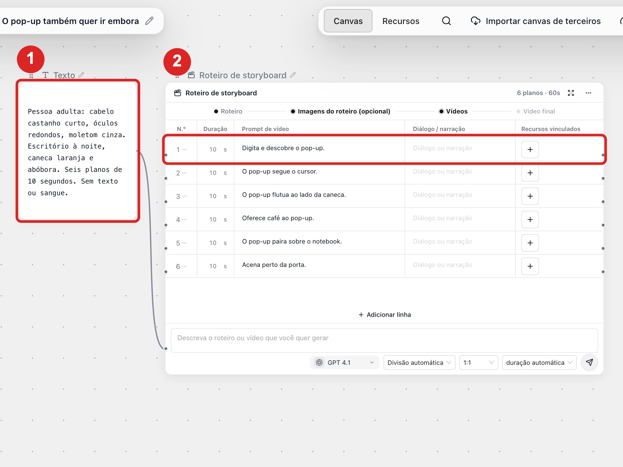
Task: Add linked resource to row 2
Action: click(x=530, y=173)
